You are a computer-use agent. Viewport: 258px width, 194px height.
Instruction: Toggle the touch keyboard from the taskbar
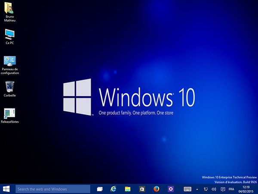187,189
